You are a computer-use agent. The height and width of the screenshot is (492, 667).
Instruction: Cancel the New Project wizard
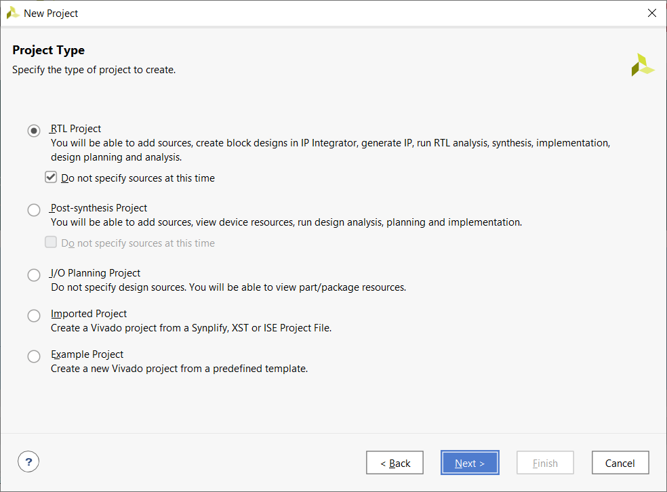click(x=620, y=463)
